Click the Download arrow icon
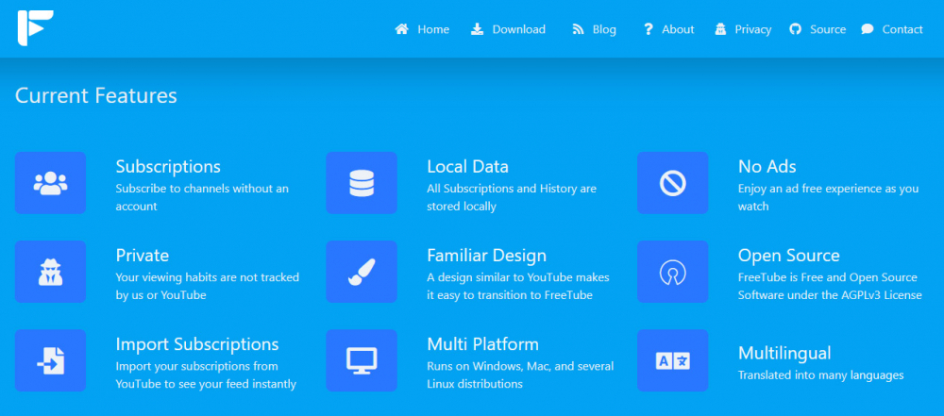This screenshot has width=944, height=416. point(478,29)
